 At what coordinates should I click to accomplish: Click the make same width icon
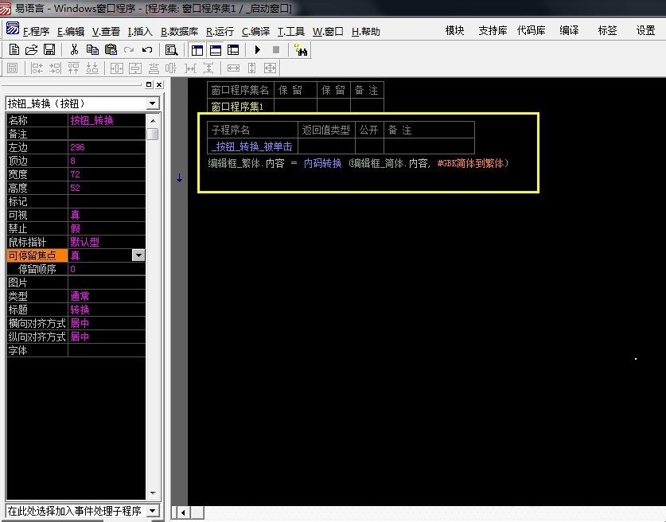tap(233, 68)
